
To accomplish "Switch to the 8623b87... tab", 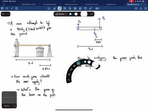I will point(29,4).
